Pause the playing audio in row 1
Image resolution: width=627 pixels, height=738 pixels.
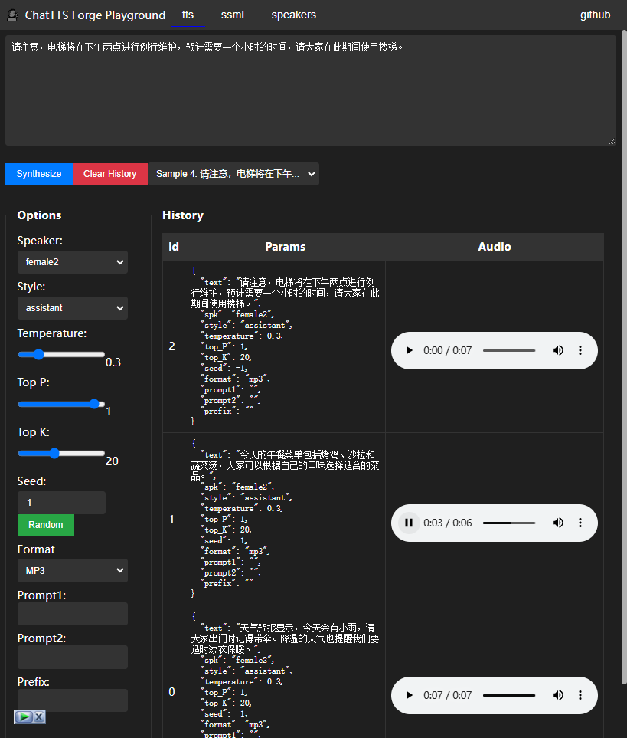click(x=409, y=523)
